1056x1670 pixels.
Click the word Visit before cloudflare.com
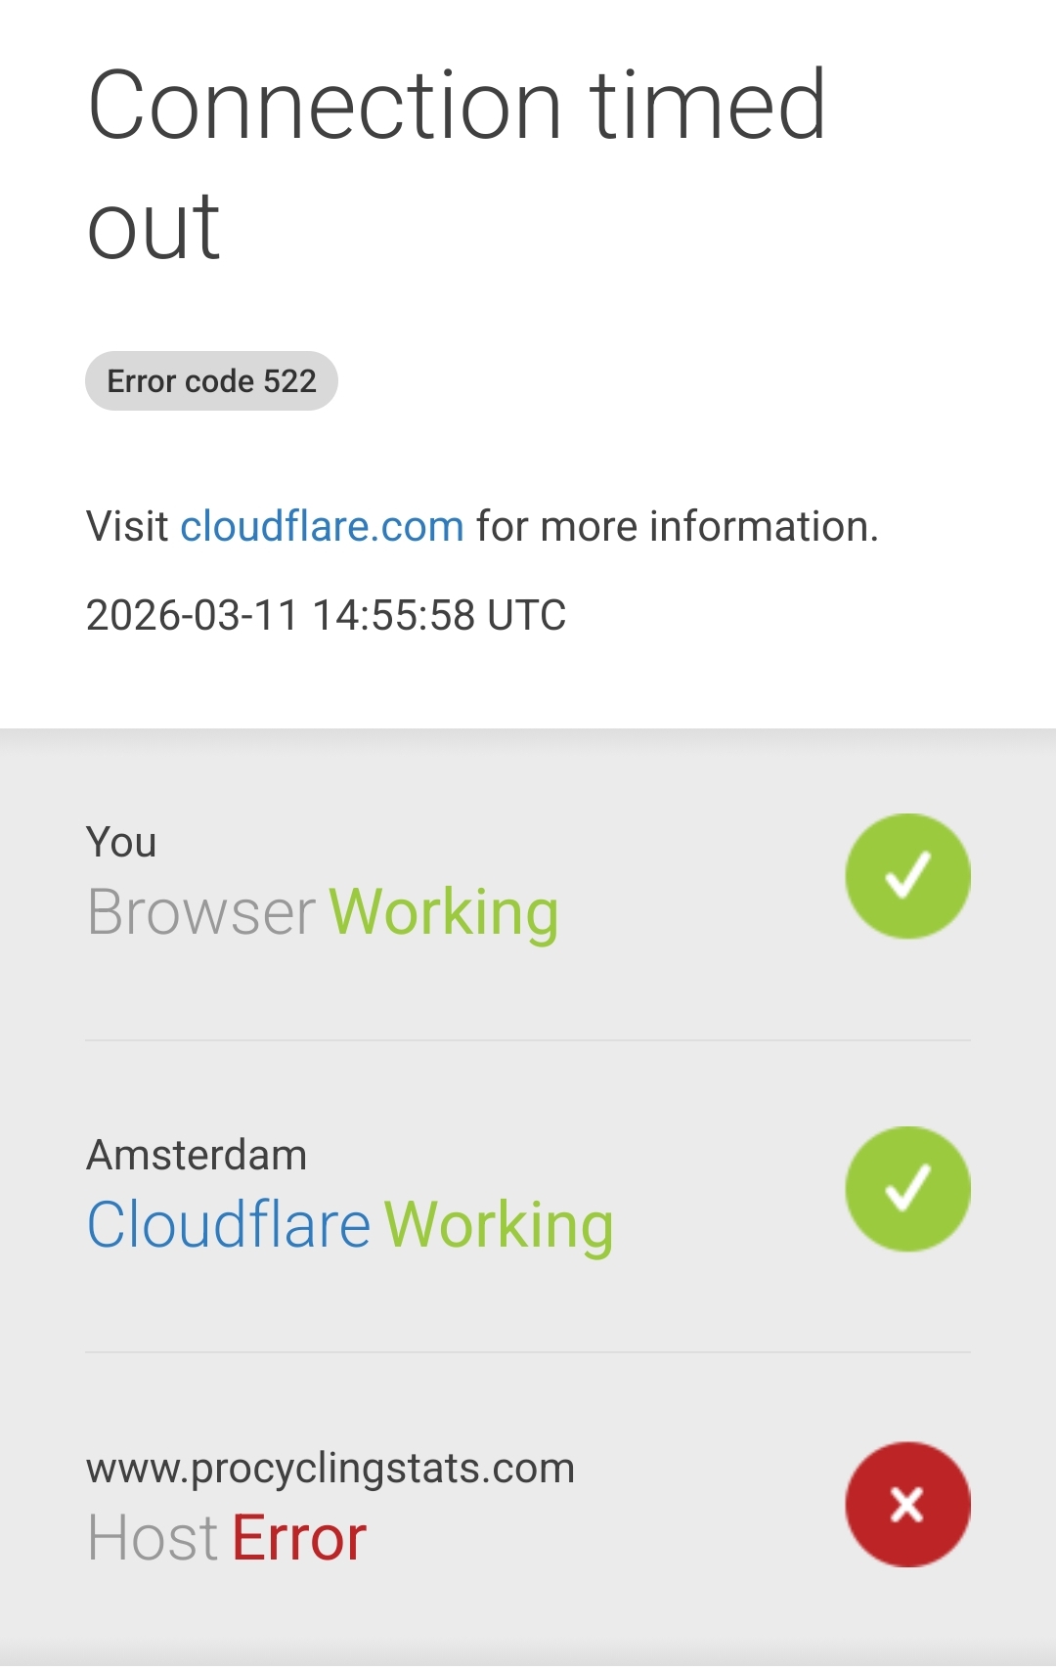127,527
